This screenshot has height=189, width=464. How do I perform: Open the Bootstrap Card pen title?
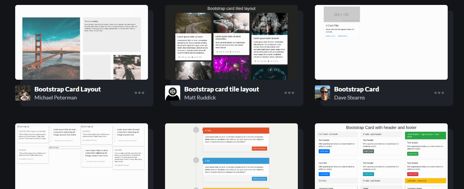tap(356, 89)
